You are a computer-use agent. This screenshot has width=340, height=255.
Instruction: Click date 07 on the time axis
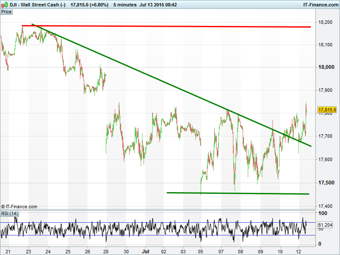[x=221, y=252]
